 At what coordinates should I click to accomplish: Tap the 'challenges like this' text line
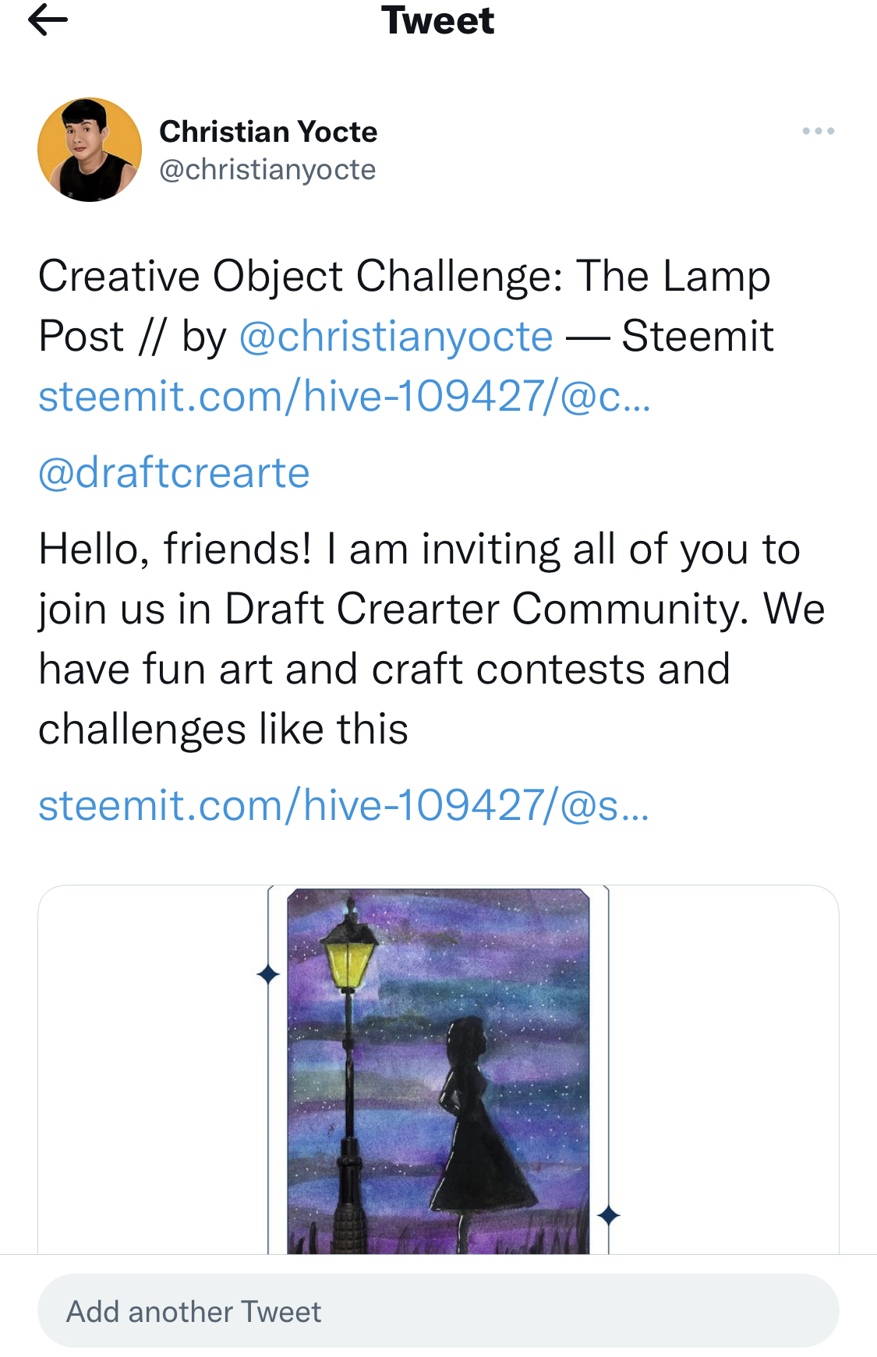coord(223,730)
